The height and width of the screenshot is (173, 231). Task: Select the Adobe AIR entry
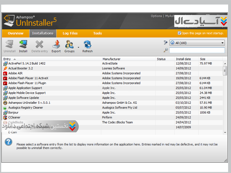point(16,73)
